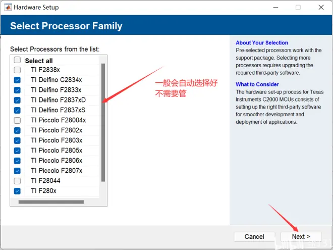Viewport: 333px width, 250px height.
Task: Enable the TI F28044 checkbox
Action: 17,181
